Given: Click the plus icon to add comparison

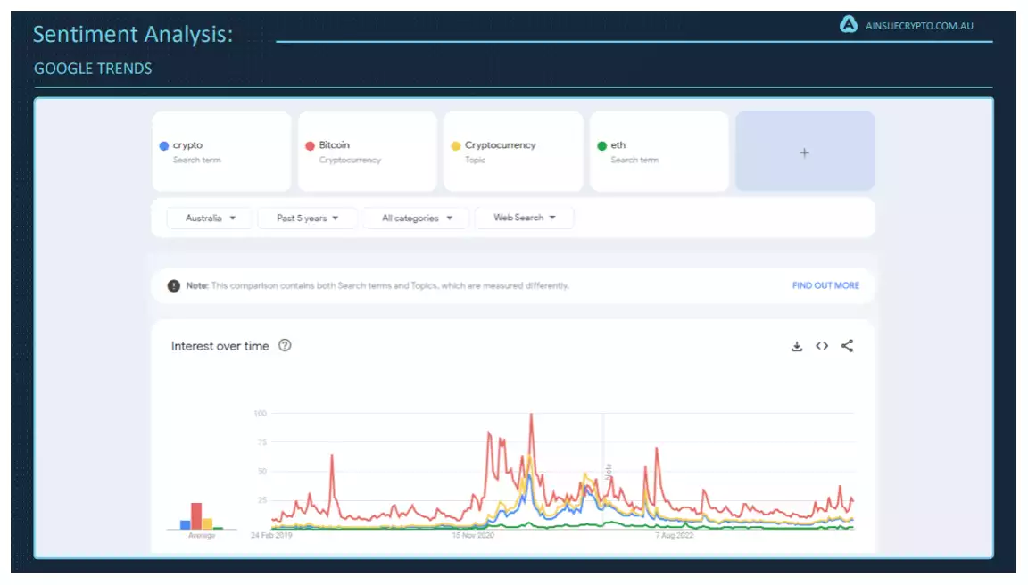Looking at the screenshot, I should [804, 152].
